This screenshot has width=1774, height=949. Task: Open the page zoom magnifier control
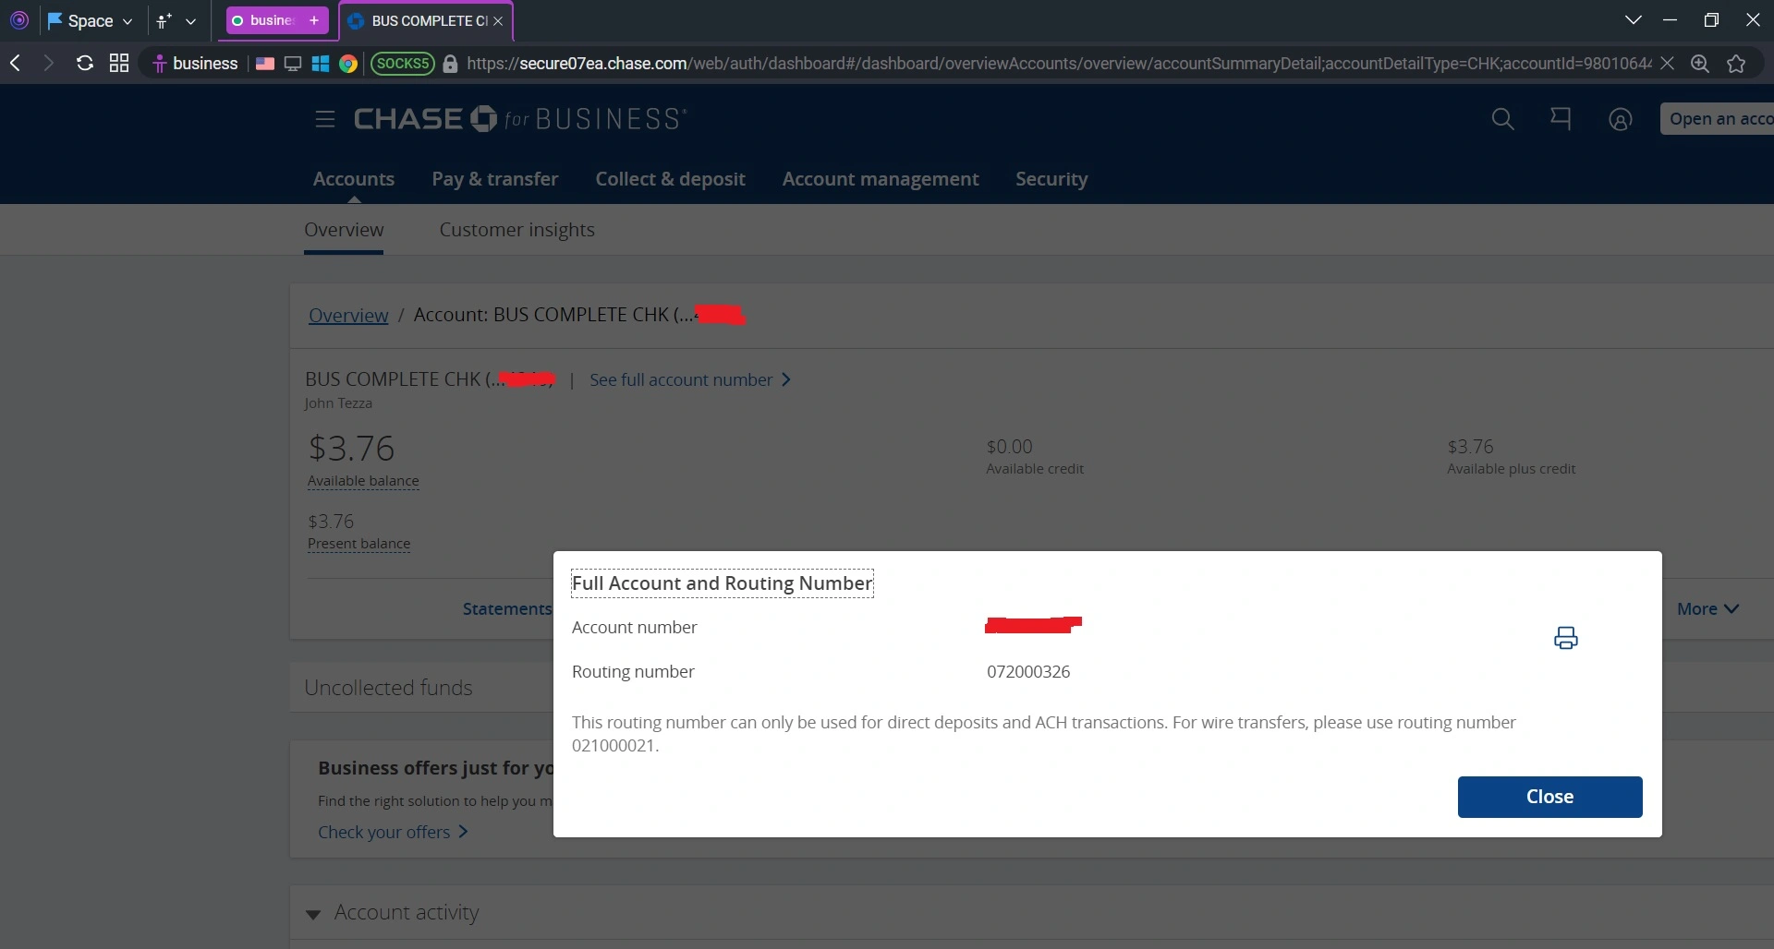point(1700,63)
